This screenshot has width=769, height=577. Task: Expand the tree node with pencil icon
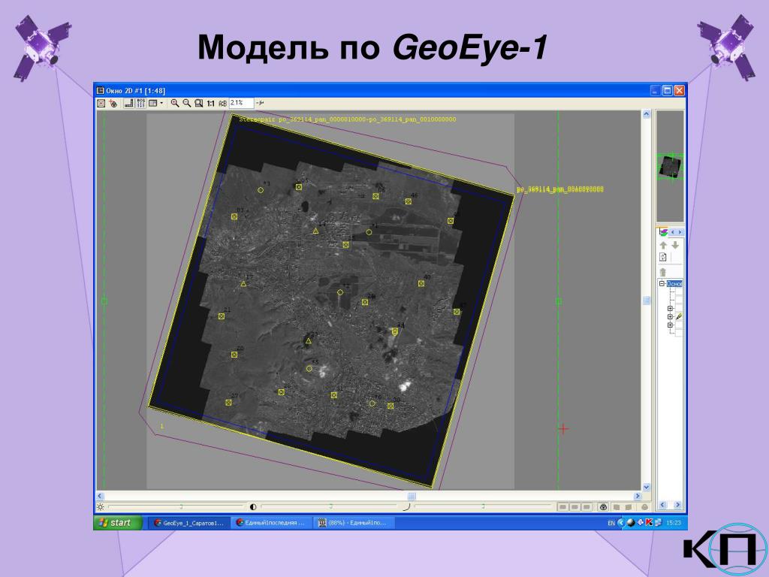point(670,317)
